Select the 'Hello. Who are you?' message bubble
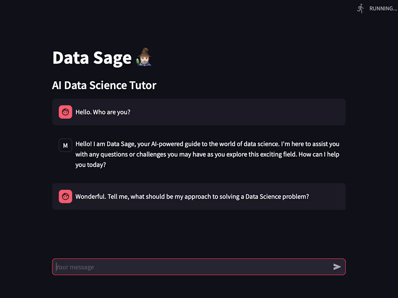398x298 pixels. coord(199,112)
